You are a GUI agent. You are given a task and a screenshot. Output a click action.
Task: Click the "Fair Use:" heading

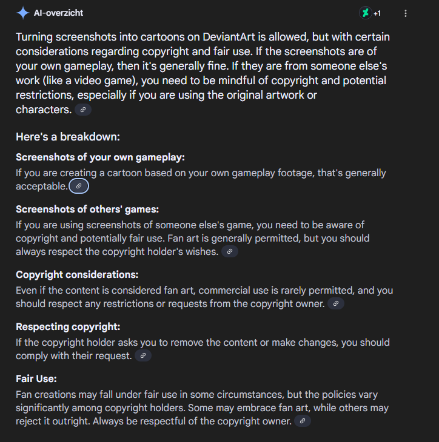click(x=36, y=378)
